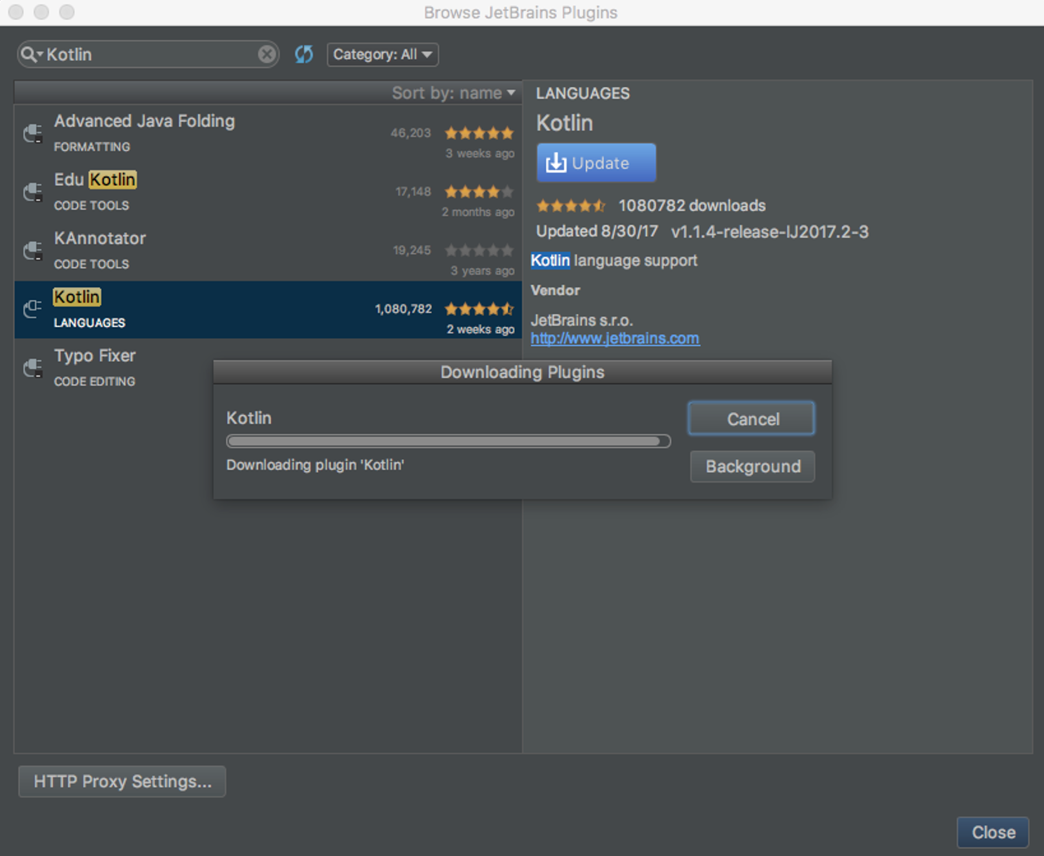Image resolution: width=1044 pixels, height=856 pixels.
Task: Click the Updated 8/30/17 text
Action: click(x=597, y=232)
